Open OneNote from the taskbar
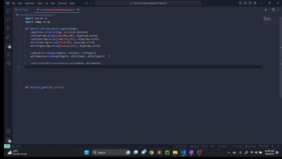Screen dimensions: 282x159 pos(191,152)
